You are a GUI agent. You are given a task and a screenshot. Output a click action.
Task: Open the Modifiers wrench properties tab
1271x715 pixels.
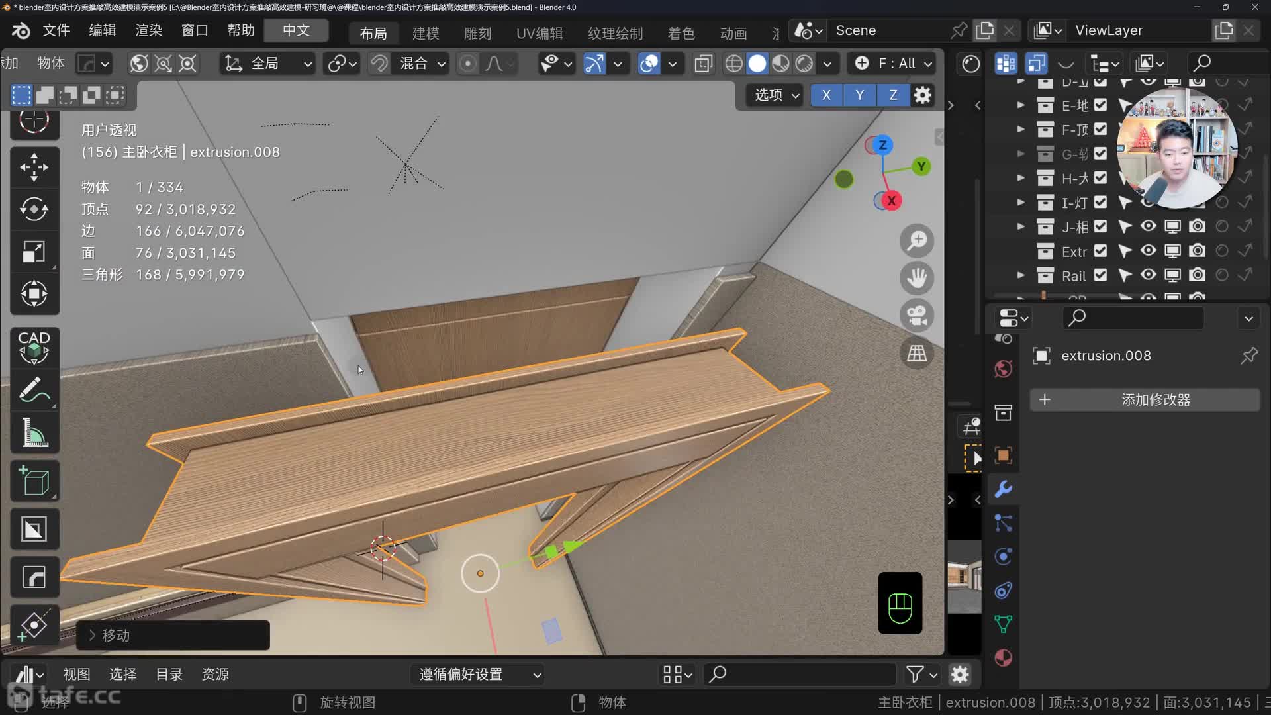[1003, 489]
